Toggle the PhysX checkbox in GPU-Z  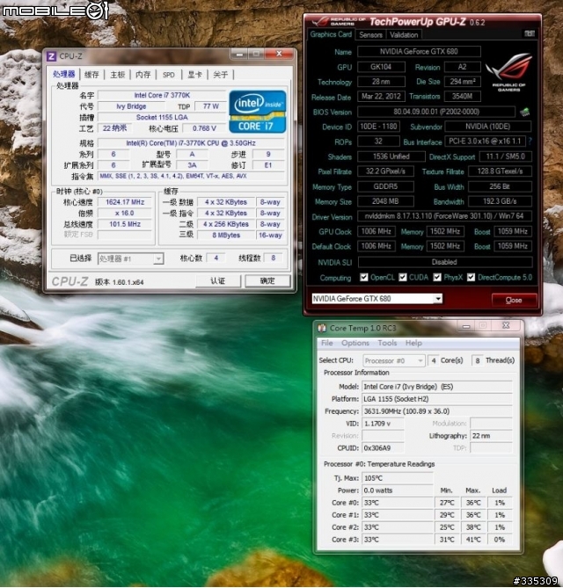click(437, 277)
